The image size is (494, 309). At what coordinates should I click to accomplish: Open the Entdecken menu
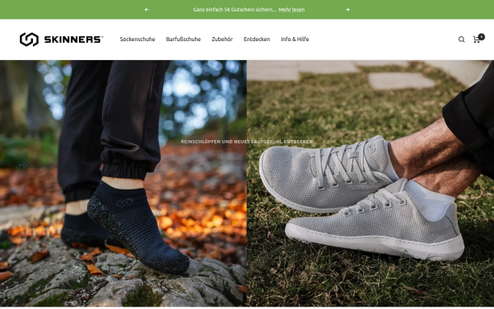[257, 39]
